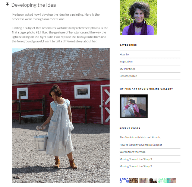Open Moving Toward the Story 3
This screenshot has width=192, height=187.
[x=136, y=159]
